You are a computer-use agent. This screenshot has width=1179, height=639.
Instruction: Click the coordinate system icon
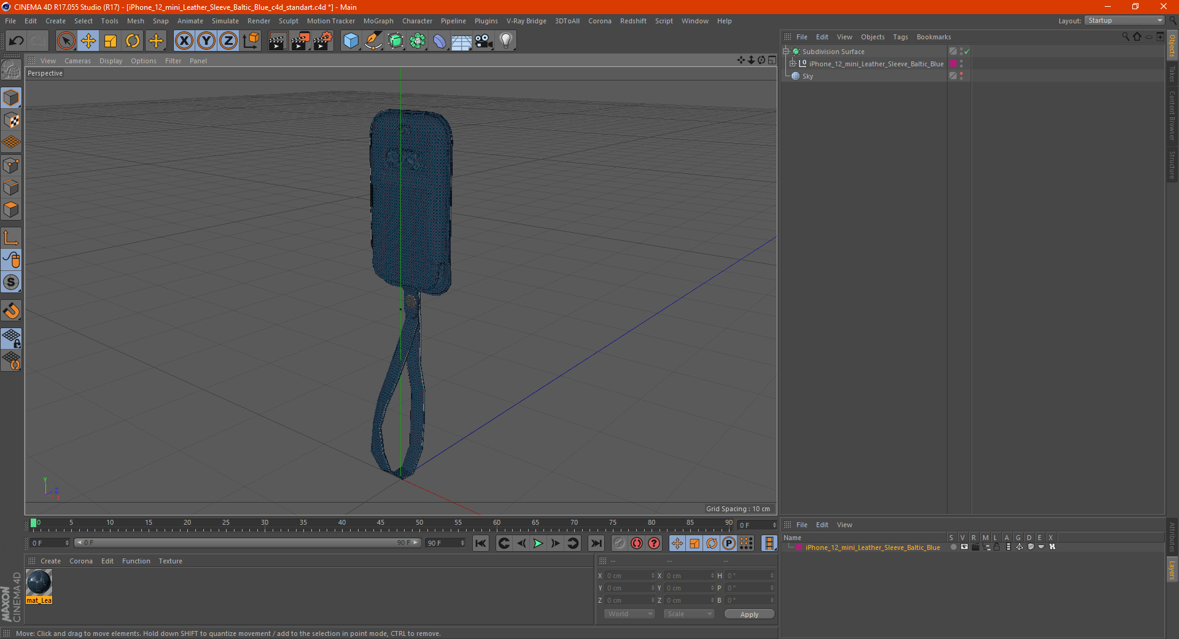point(251,41)
